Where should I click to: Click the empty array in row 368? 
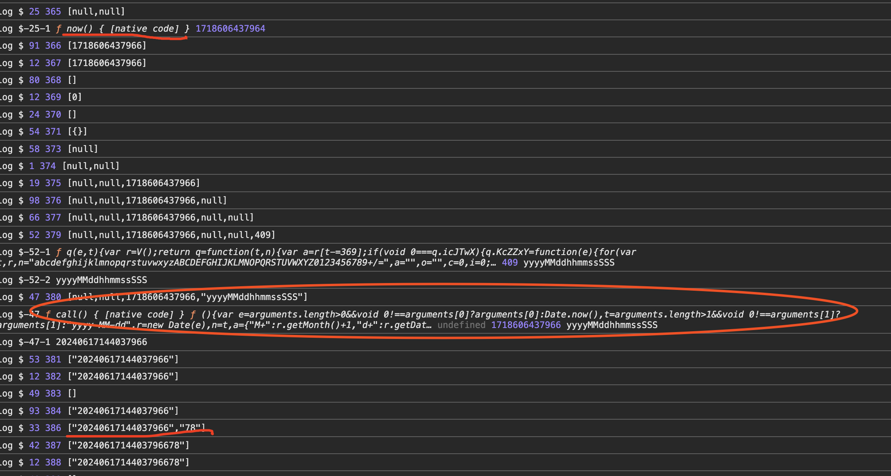coord(72,80)
